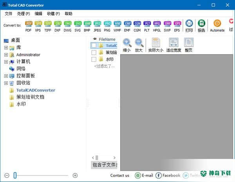
Task: Expand the 回收站 tree node
Action: [6, 83]
